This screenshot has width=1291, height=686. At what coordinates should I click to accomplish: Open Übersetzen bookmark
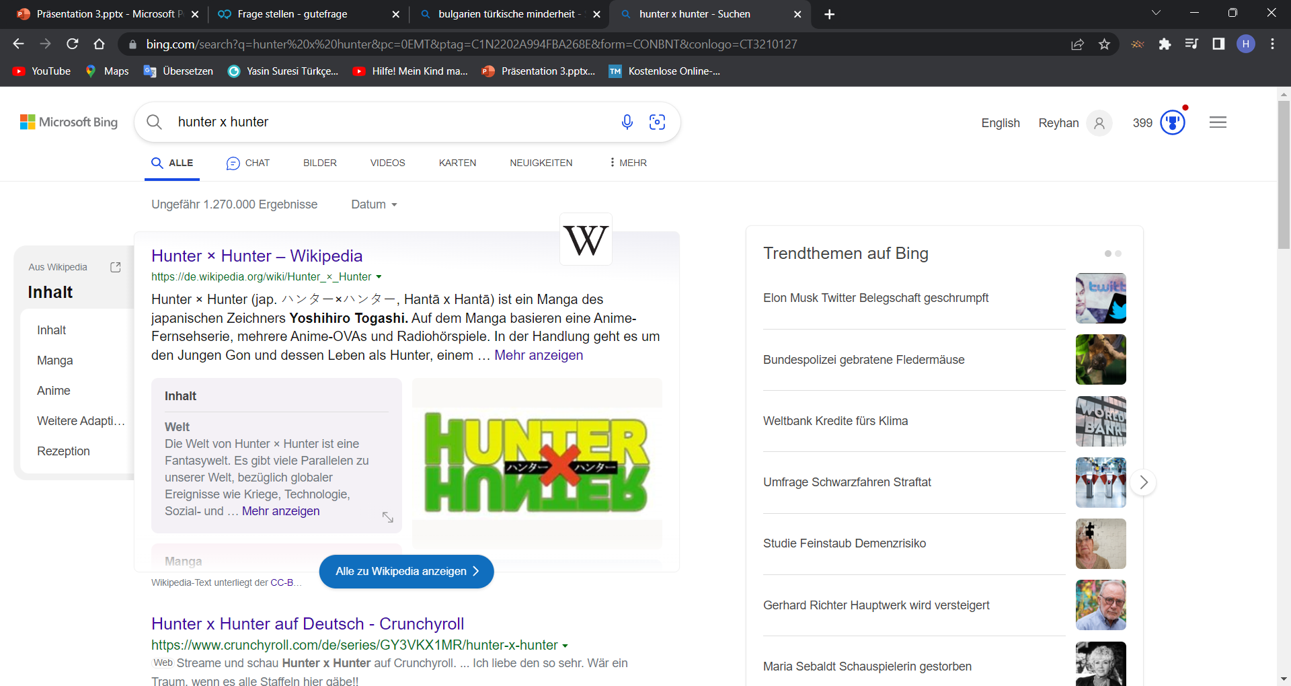[179, 71]
